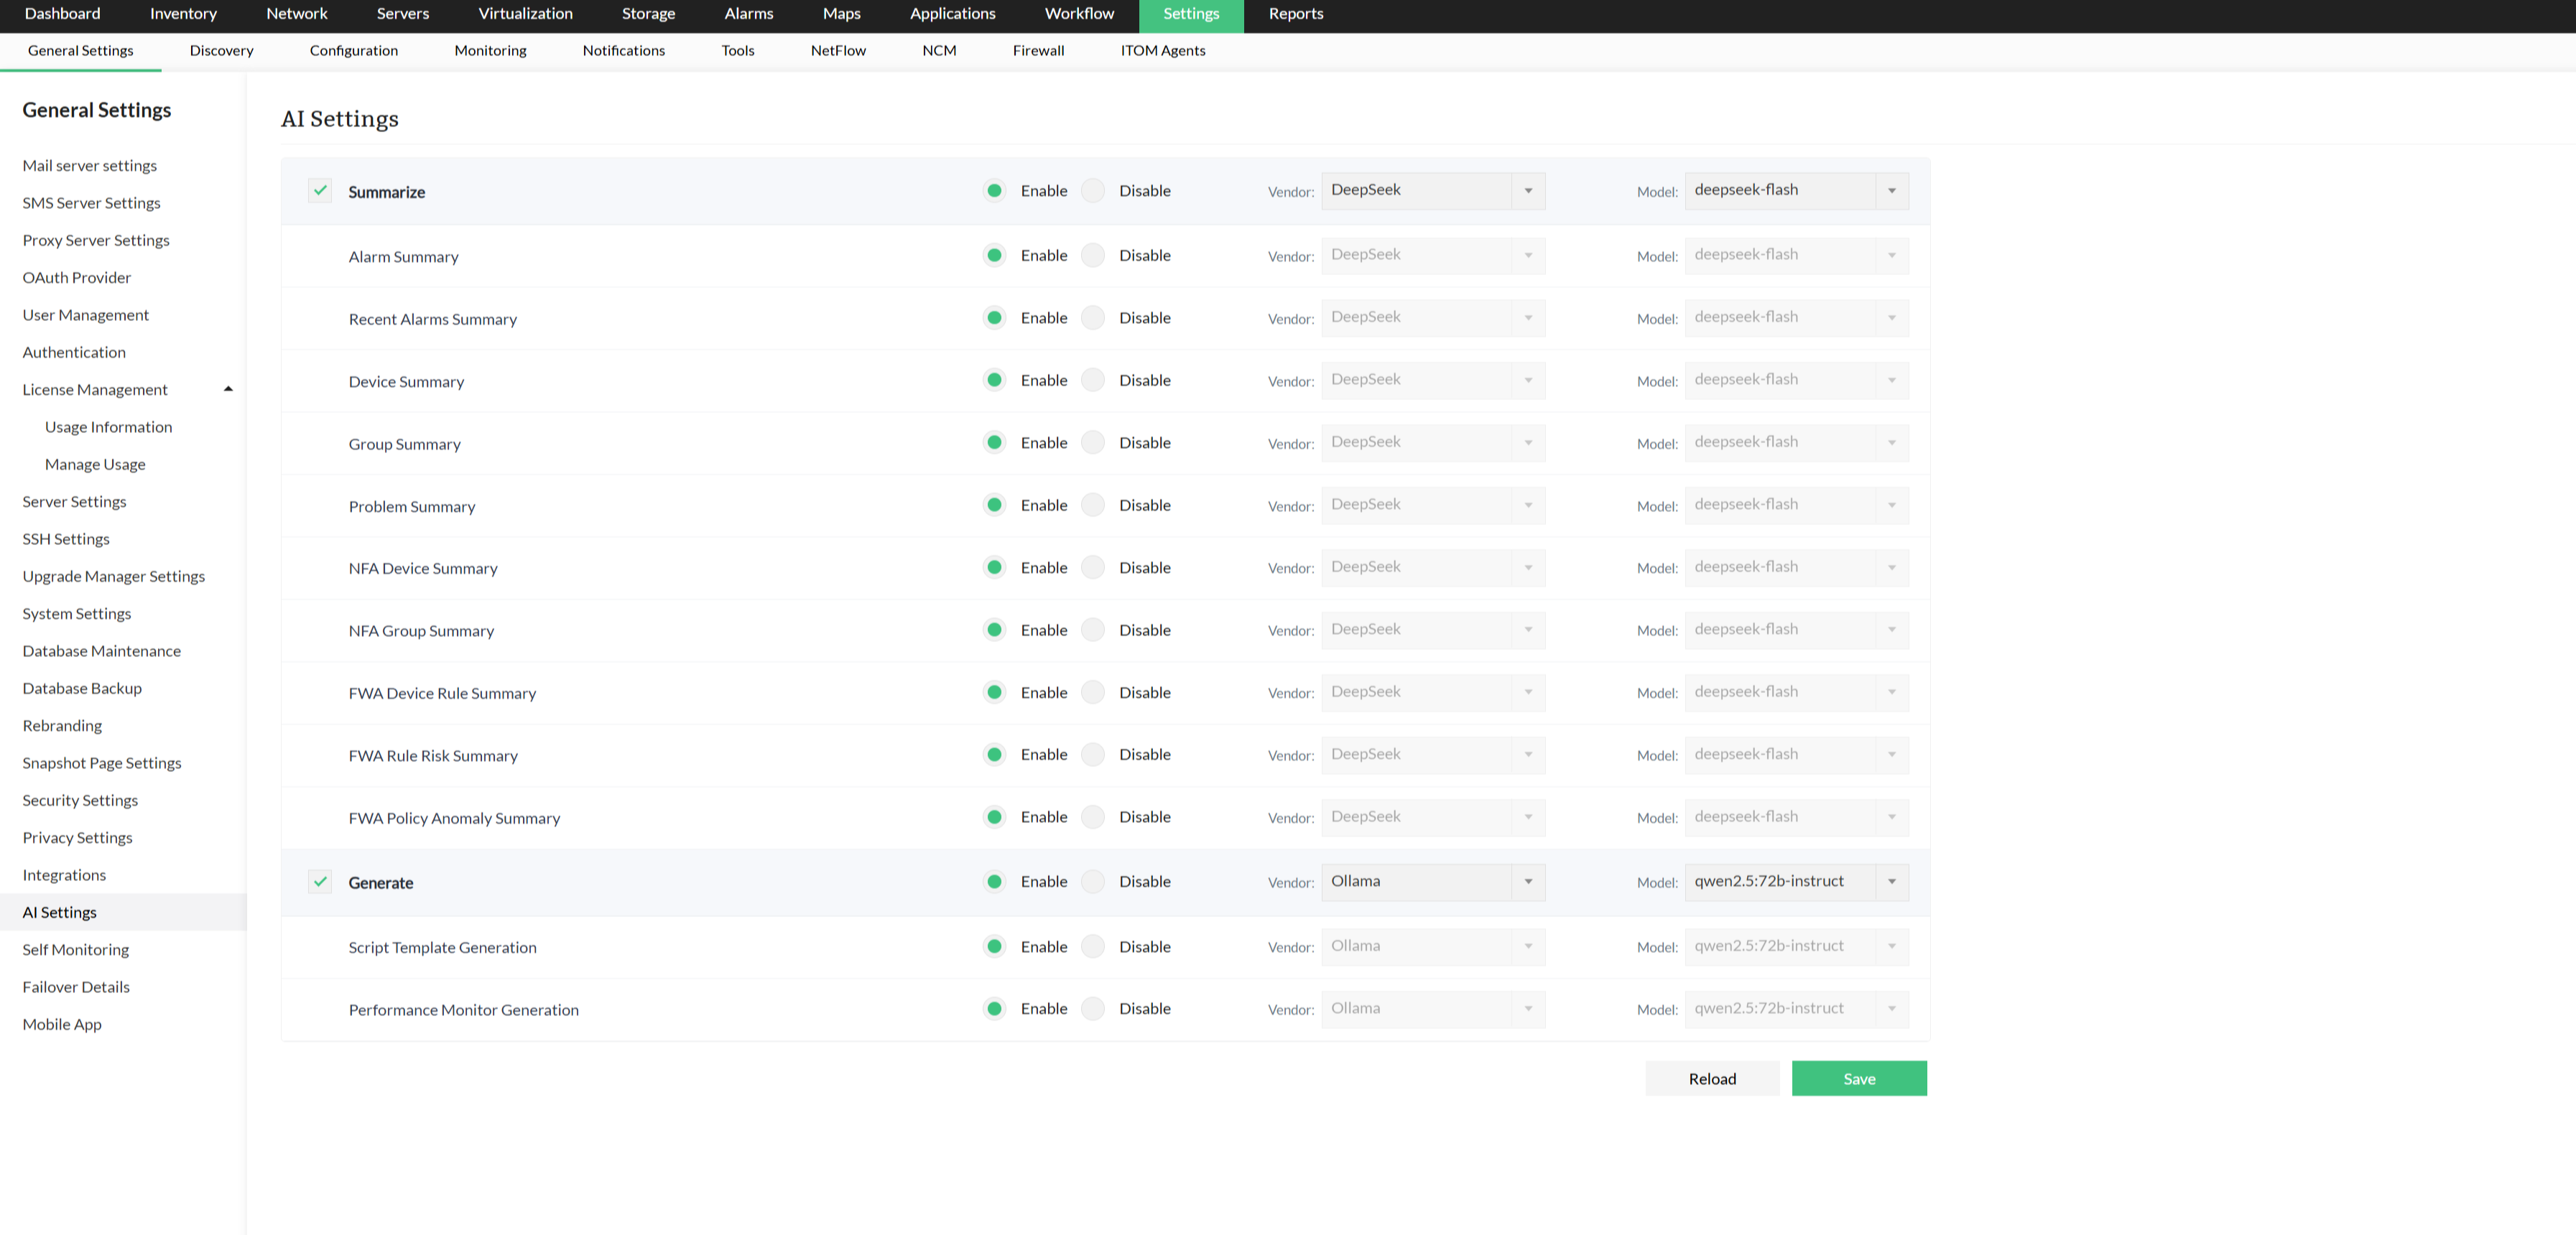Open Vendor dropdown for Problem Summary
Viewport: 2576px width, 1235px height.
coord(1433,505)
